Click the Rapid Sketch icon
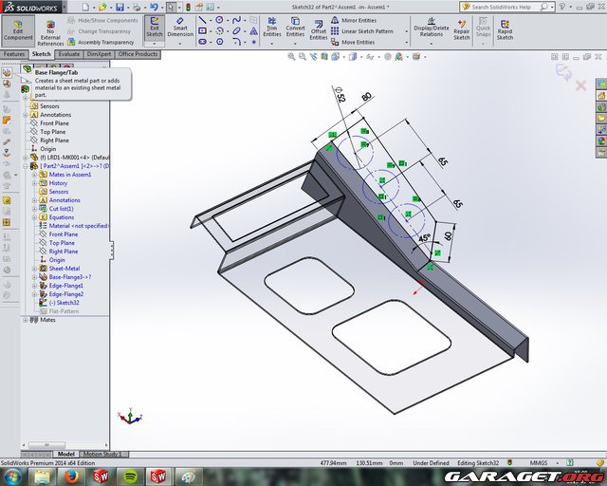This screenshot has height=486, width=607. pos(505,28)
